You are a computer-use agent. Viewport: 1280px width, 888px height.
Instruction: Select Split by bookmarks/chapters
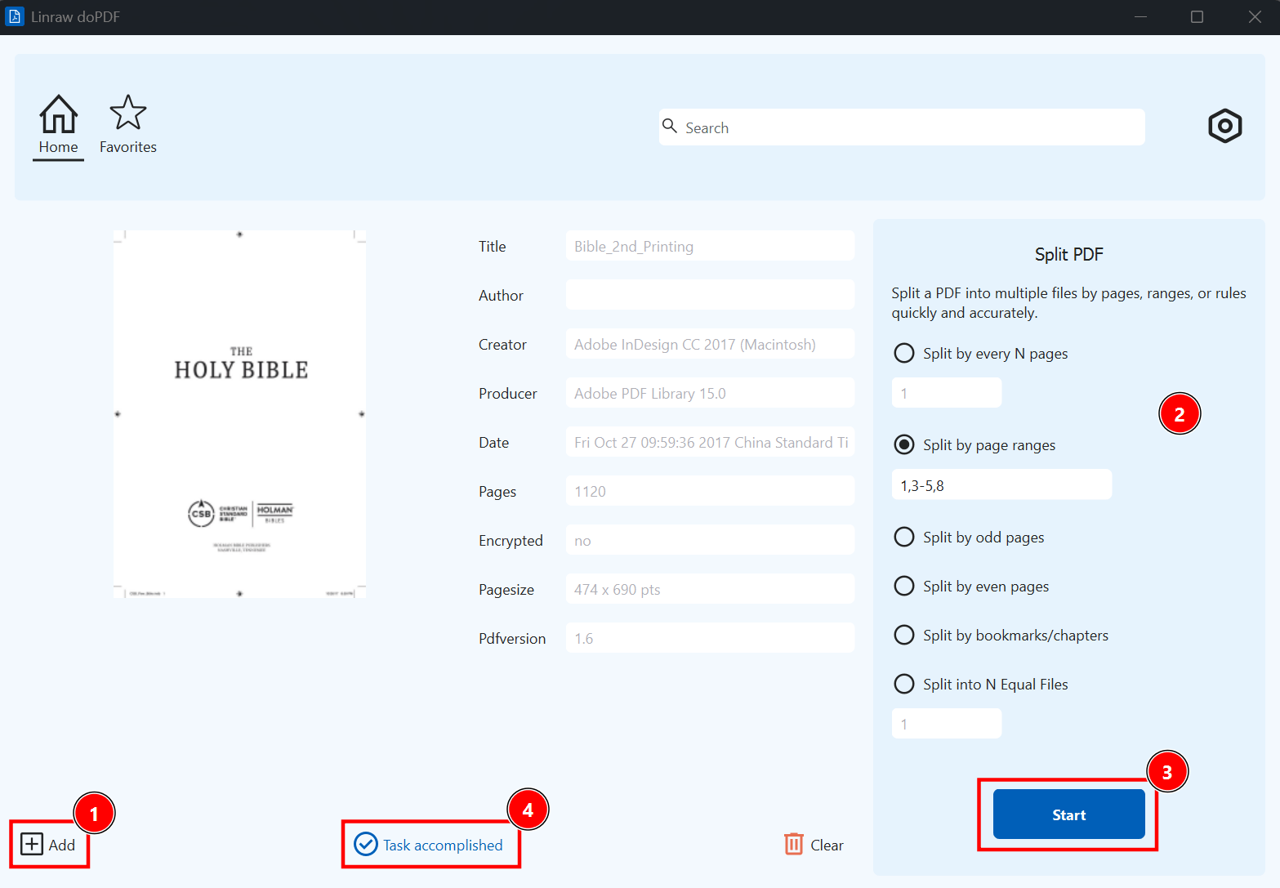pos(904,636)
